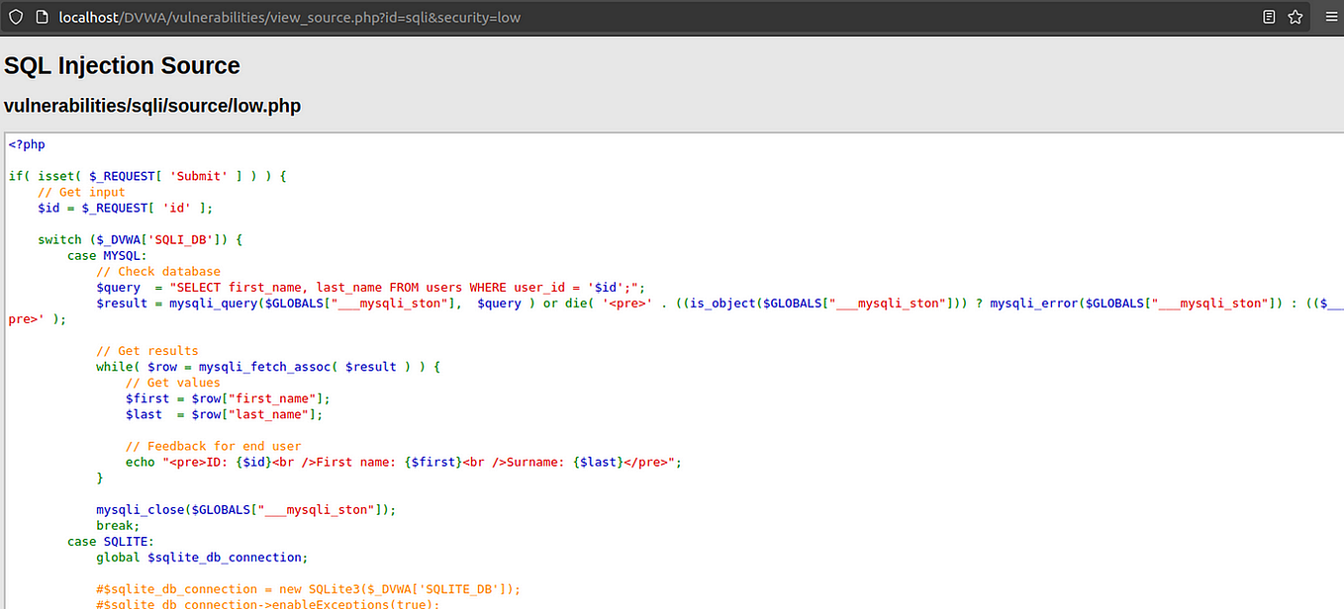This screenshot has height=609, width=1344.
Task: Toggle Reader View for this page
Action: pos(1268,16)
